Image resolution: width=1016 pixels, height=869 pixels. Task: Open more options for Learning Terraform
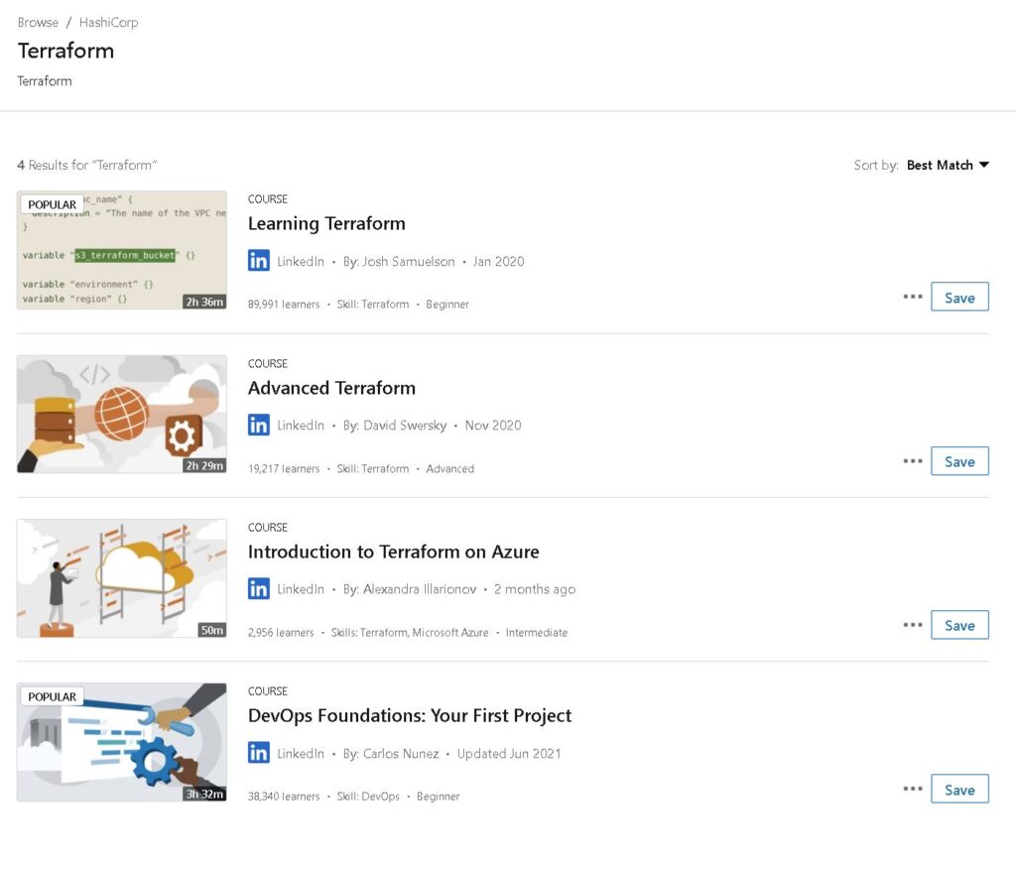913,297
